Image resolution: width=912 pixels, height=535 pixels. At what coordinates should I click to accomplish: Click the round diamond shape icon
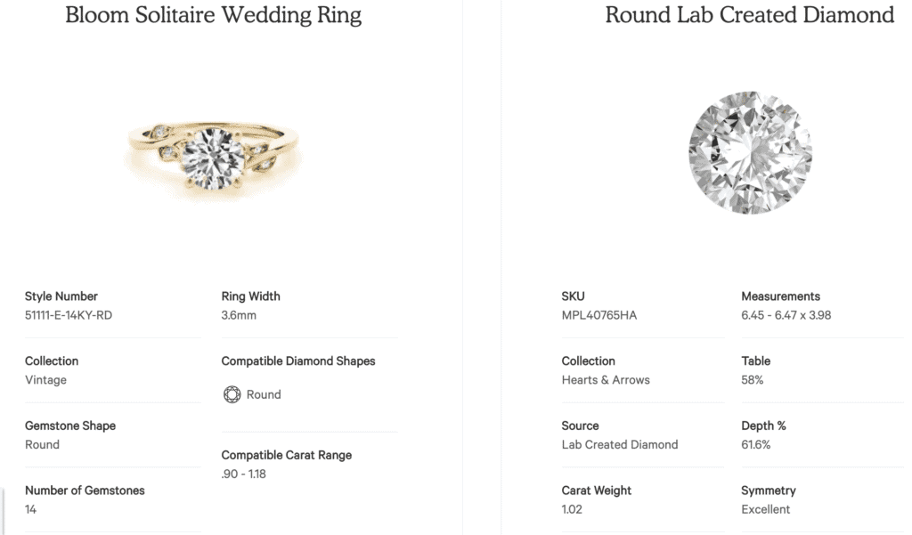(232, 394)
